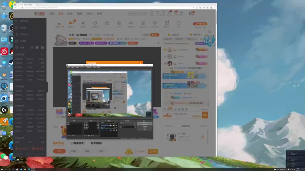Click the heart icon in the dark sidebar
Image resolution: width=305 pixels, height=171 pixels.
(17, 21)
